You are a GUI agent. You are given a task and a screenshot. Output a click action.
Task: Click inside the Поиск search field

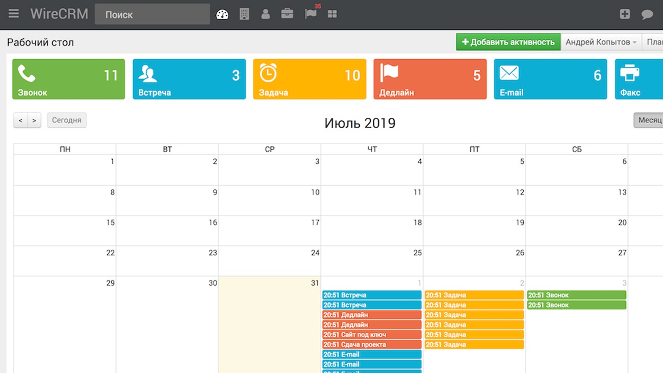(152, 14)
